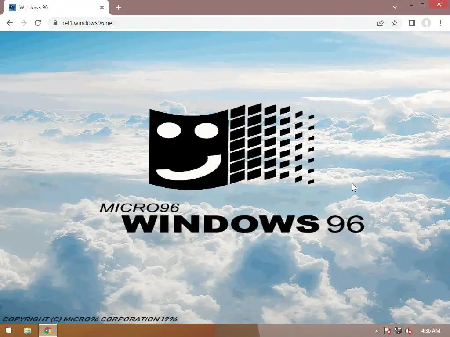Restore down the Chrome window

tap(422, 4)
